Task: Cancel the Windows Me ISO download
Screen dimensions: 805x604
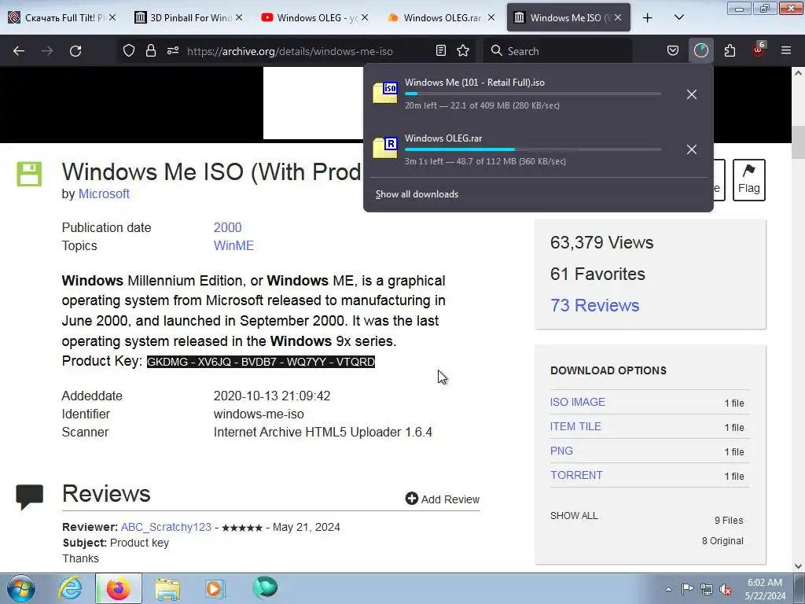Action: (692, 94)
